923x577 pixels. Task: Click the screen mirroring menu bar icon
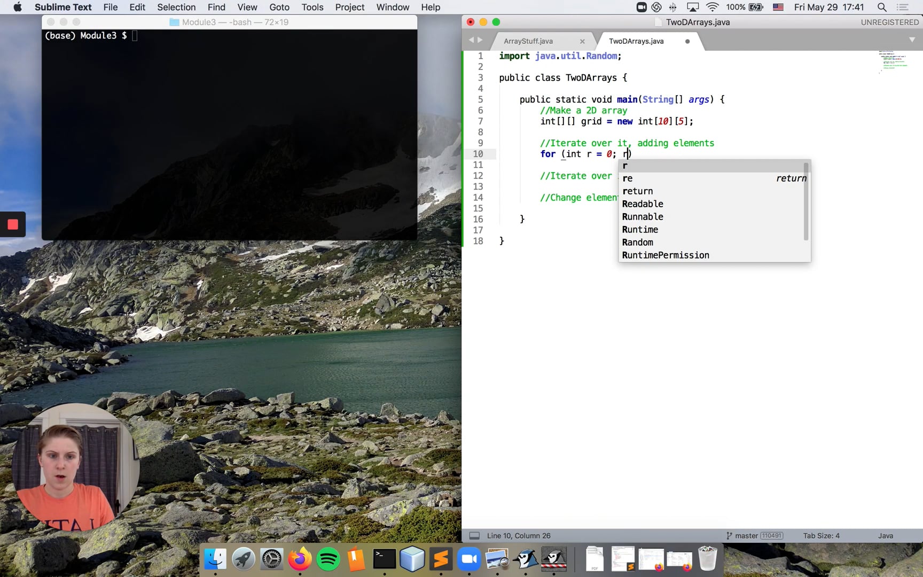693,7
